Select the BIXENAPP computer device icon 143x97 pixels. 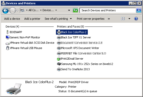point(7,32)
